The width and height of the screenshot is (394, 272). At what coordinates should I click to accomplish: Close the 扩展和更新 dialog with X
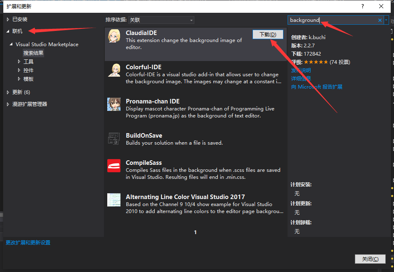[381, 6]
